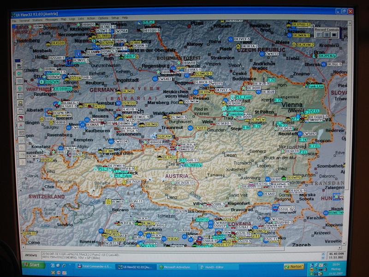
Task: Click the JN56WQ locator in the status bar
Action: click(x=31, y=255)
